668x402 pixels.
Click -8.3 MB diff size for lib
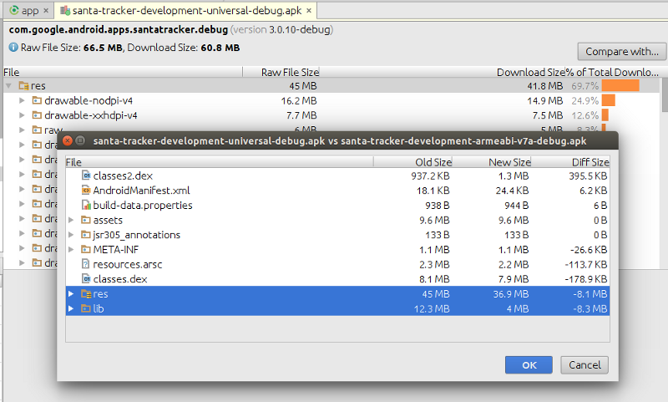pos(590,308)
